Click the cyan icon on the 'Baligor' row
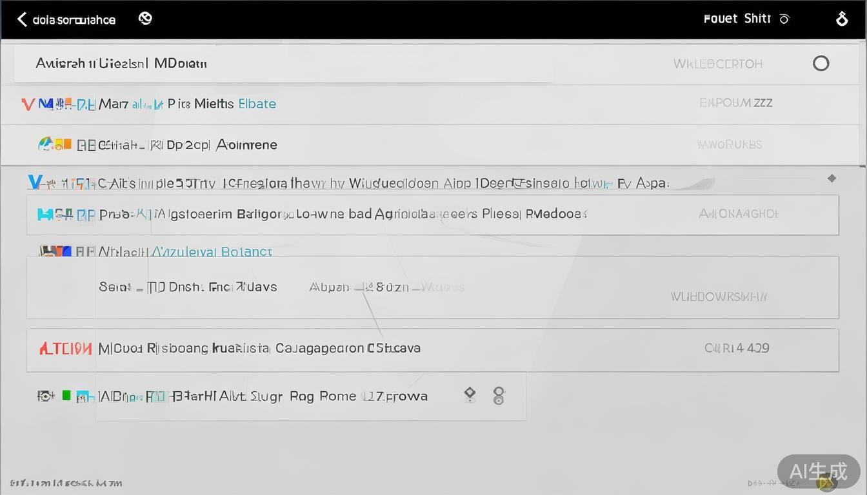 point(45,214)
